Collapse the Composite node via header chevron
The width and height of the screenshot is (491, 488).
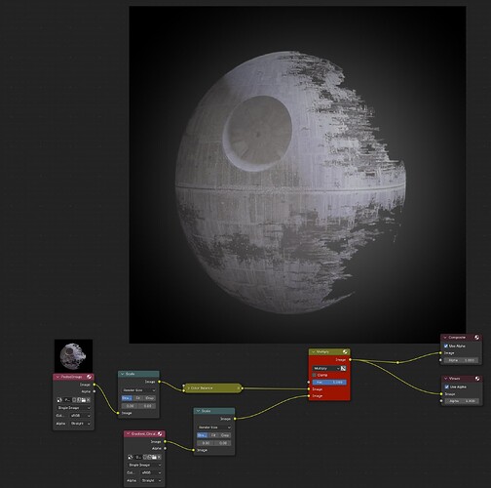pyautogui.click(x=445, y=338)
